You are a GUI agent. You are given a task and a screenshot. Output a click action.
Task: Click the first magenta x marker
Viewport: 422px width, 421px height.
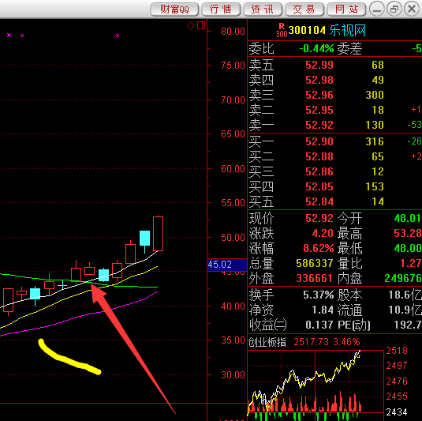click(9, 35)
